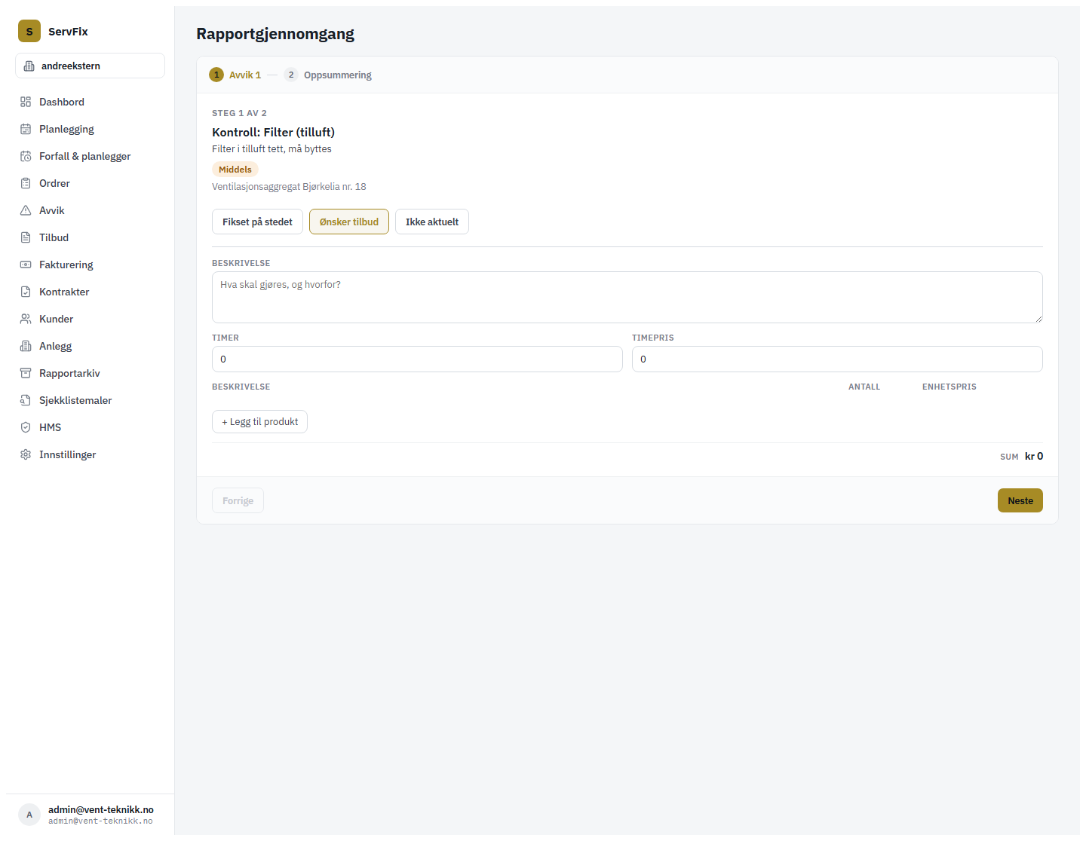
Task: Click the HMS shield icon
Action: [x=26, y=427]
